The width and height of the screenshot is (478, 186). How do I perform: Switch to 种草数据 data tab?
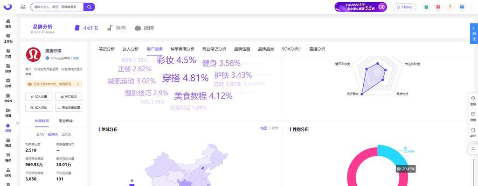pos(42,121)
